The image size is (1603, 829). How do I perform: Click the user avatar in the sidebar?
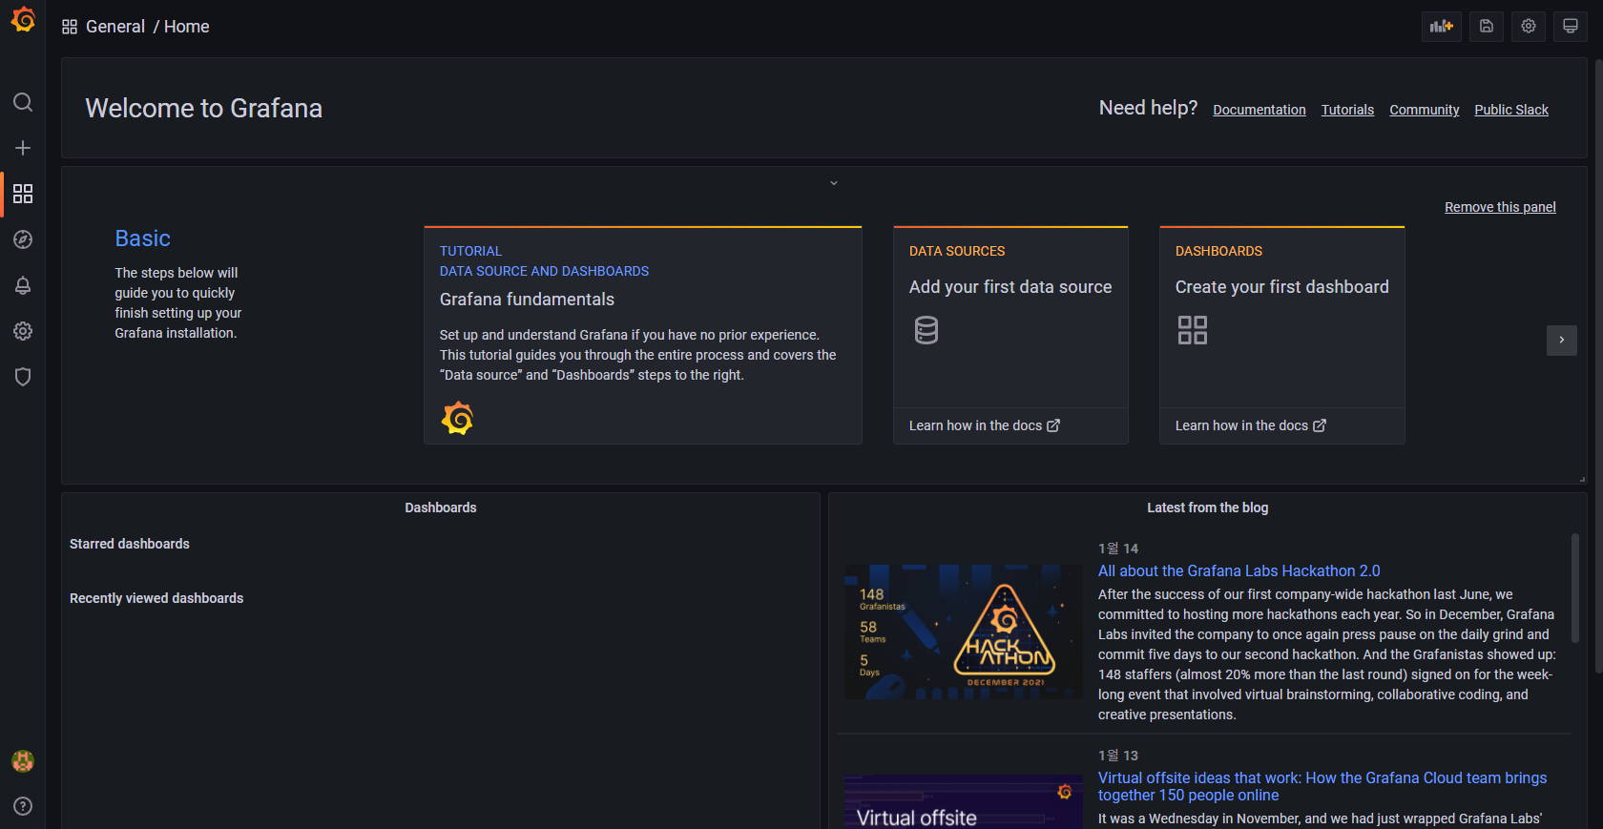(23, 761)
